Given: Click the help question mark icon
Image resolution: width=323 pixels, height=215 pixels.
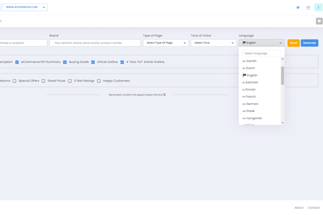Looking at the screenshot, I should click(319, 21).
